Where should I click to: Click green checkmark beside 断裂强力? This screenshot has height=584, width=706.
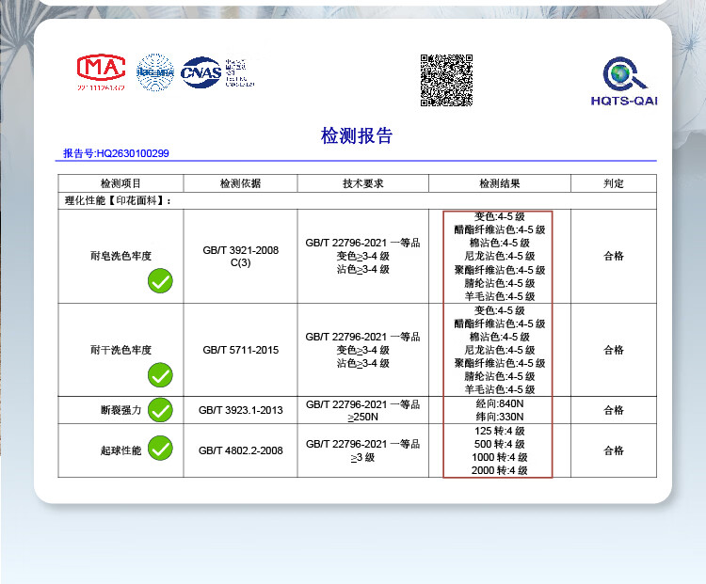tap(160, 410)
